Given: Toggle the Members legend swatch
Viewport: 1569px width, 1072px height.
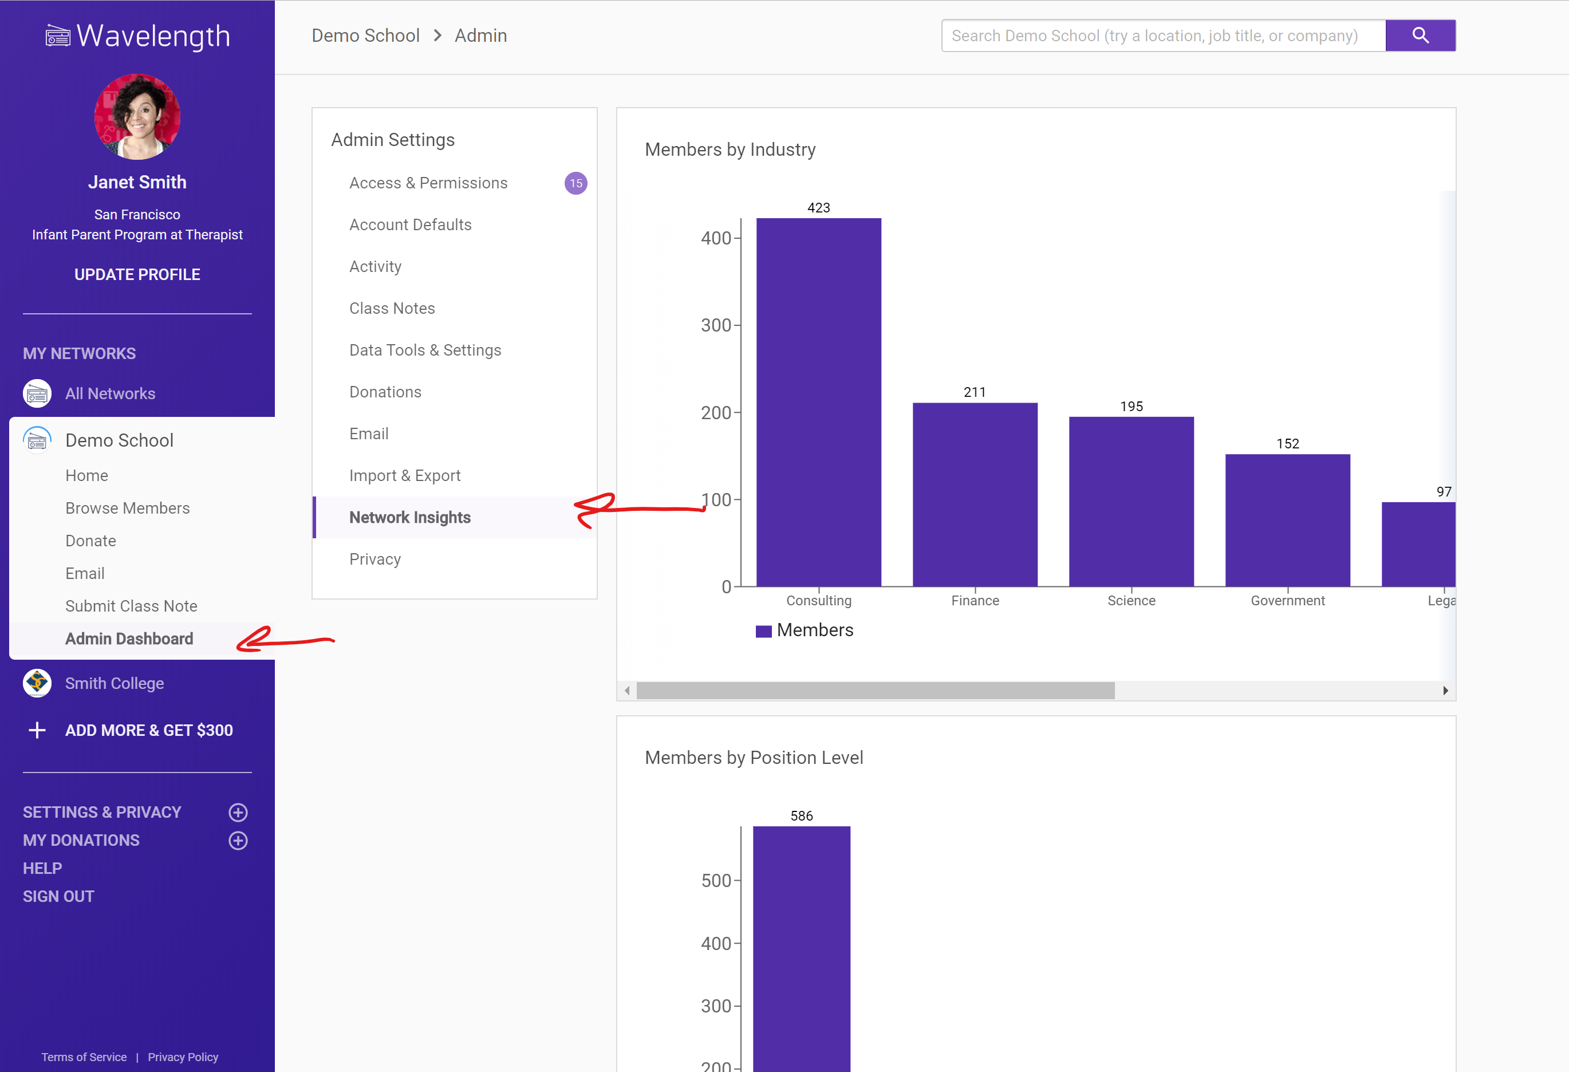Looking at the screenshot, I should [763, 631].
